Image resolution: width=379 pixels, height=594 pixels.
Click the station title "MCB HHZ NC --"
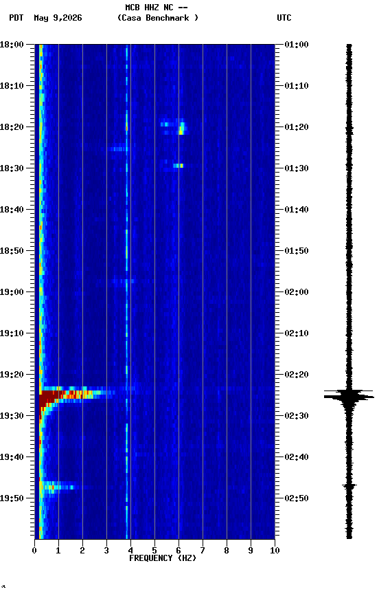point(157,8)
